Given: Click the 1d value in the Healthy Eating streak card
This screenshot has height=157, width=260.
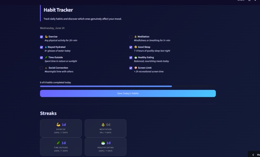Looking at the screenshot, I should 108,143.
